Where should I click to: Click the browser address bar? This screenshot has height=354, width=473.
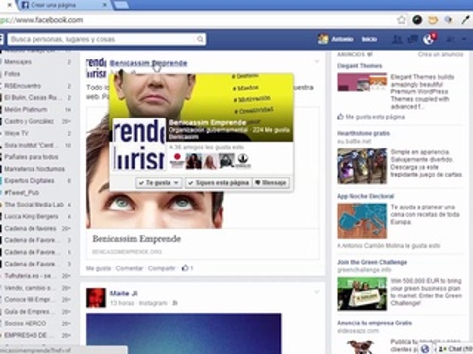(x=196, y=20)
